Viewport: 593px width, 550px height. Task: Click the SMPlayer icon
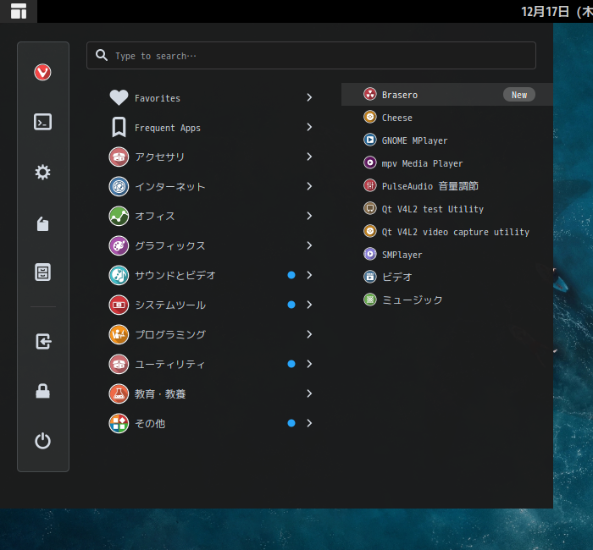tap(370, 254)
